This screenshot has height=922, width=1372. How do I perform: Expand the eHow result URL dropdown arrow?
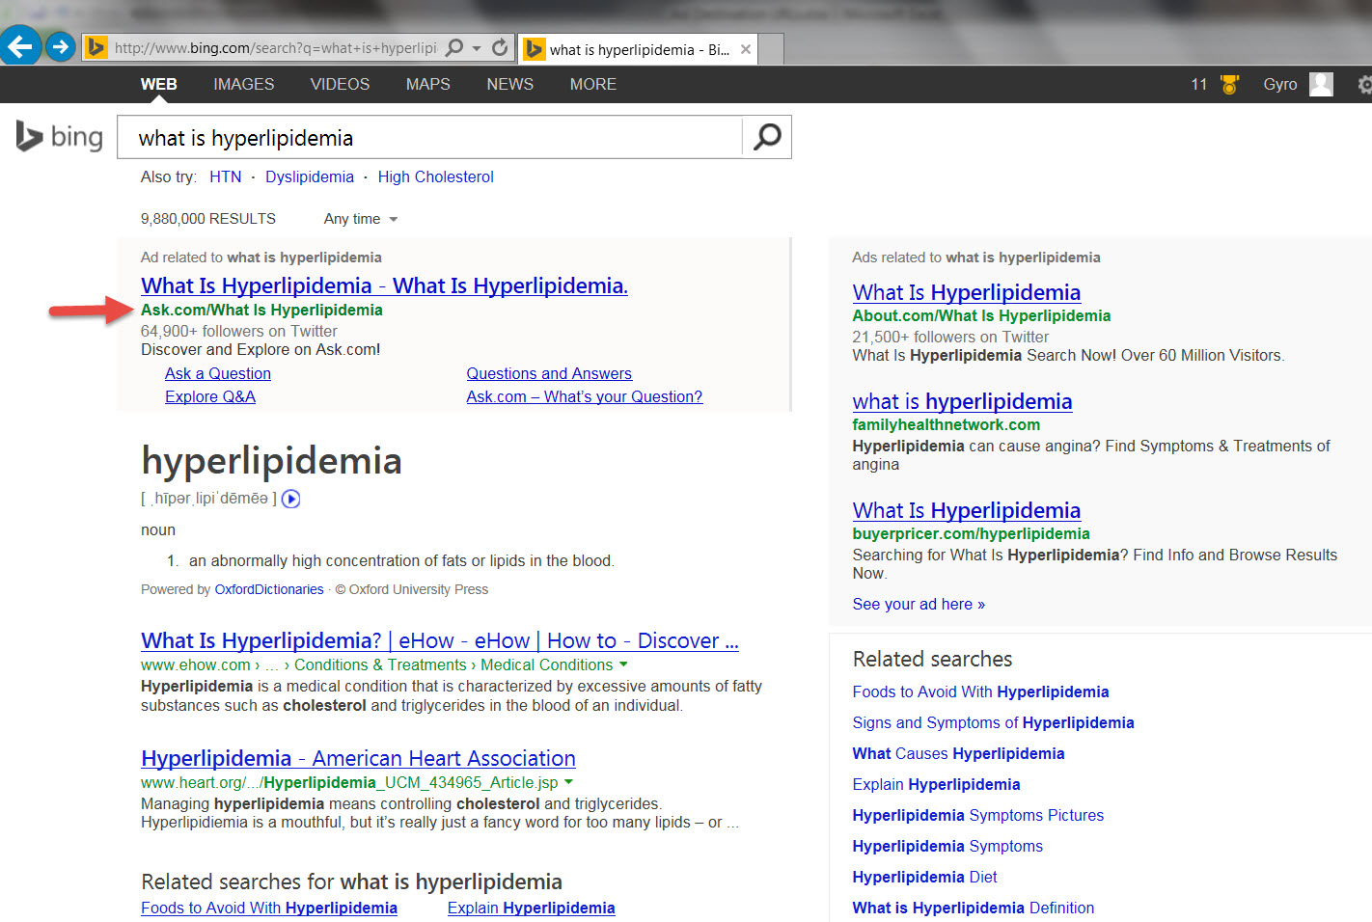[623, 664]
